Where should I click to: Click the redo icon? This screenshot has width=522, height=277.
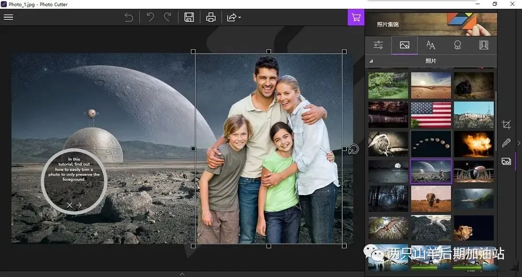click(168, 18)
